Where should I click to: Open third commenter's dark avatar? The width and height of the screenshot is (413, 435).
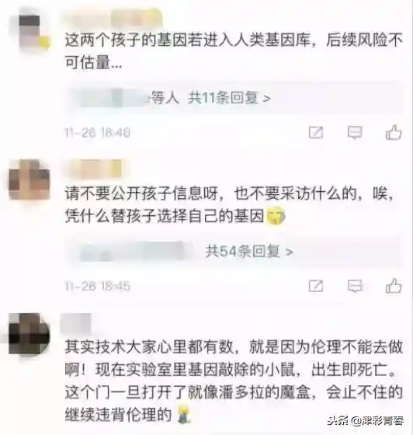[29, 333]
